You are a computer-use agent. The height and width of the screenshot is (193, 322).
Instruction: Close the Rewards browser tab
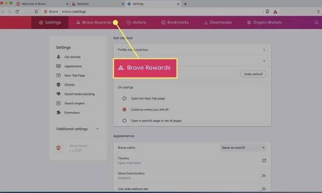(123, 4)
